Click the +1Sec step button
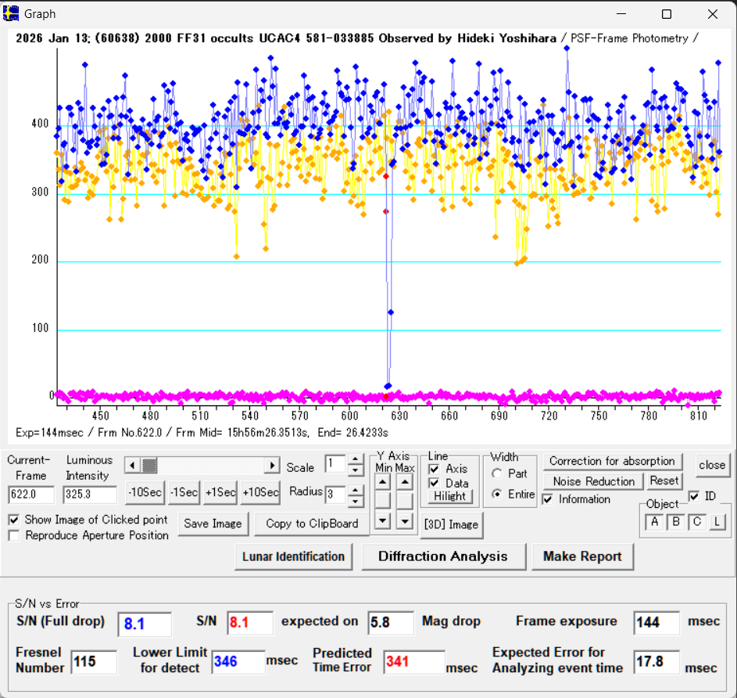 tap(220, 493)
